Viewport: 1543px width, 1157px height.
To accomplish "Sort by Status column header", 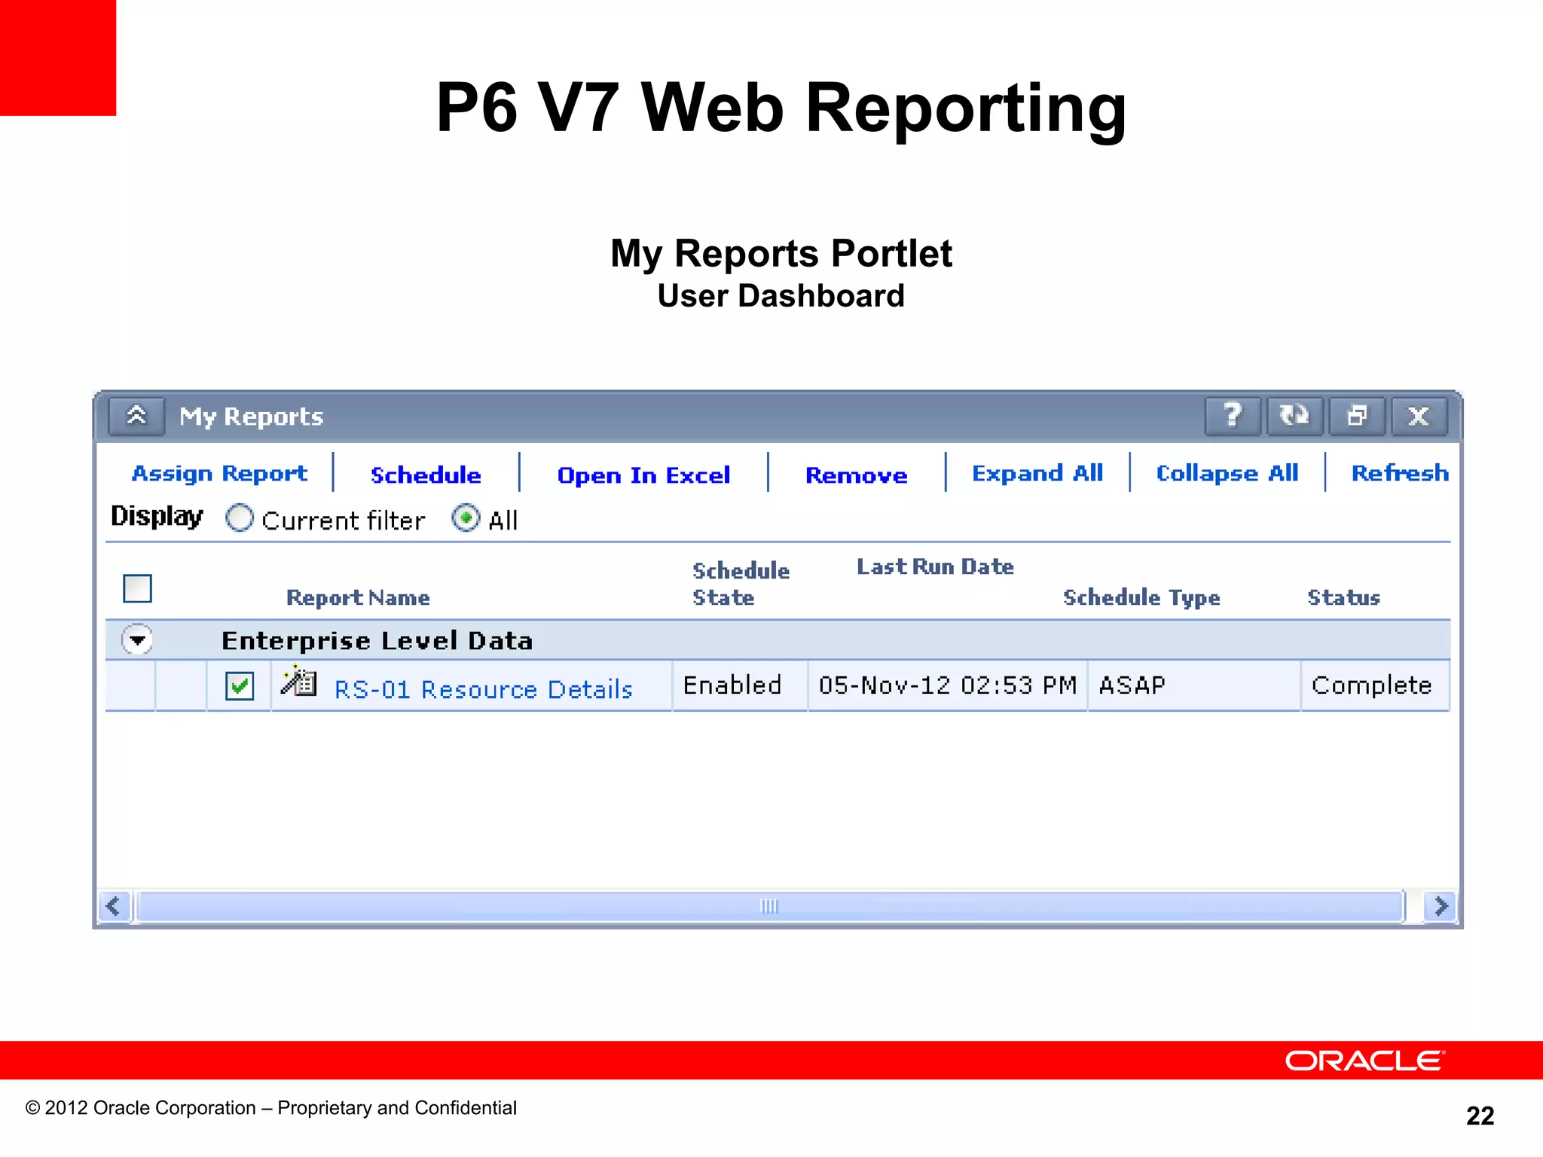I will click(x=1343, y=597).
